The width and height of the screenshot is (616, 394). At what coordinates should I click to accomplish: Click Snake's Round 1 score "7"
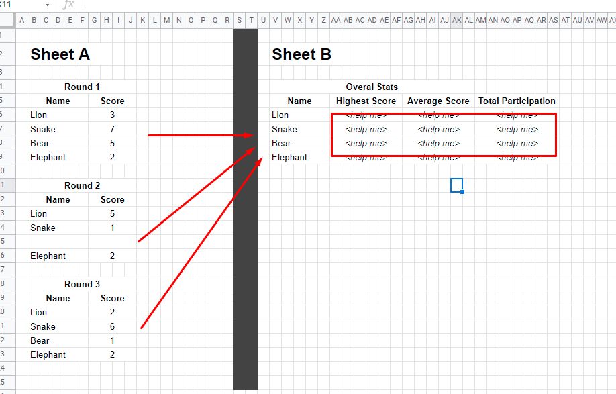pyautogui.click(x=112, y=130)
